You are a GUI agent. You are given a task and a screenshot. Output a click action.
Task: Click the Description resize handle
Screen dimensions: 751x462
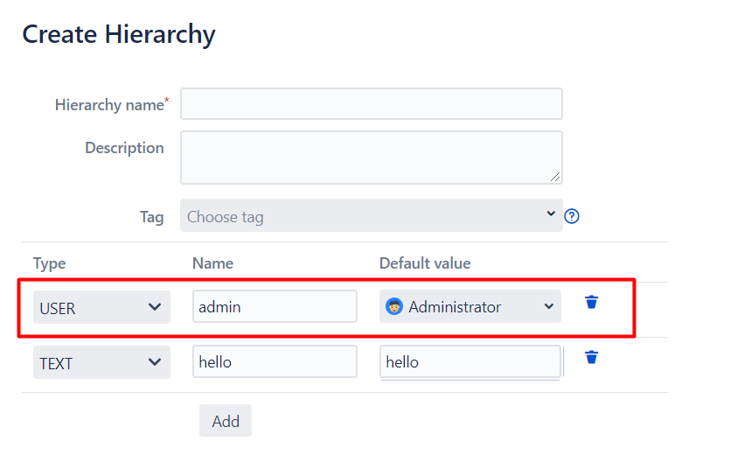click(x=555, y=177)
